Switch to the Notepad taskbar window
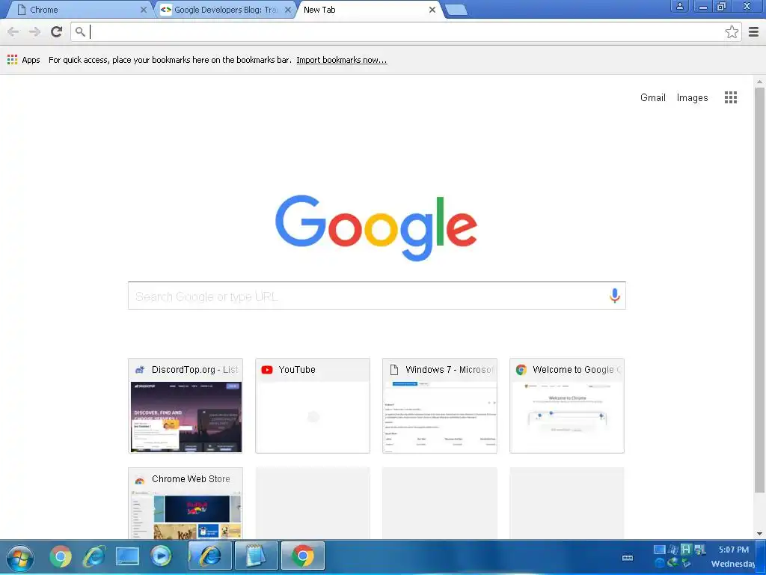This screenshot has height=575, width=766. click(x=257, y=556)
